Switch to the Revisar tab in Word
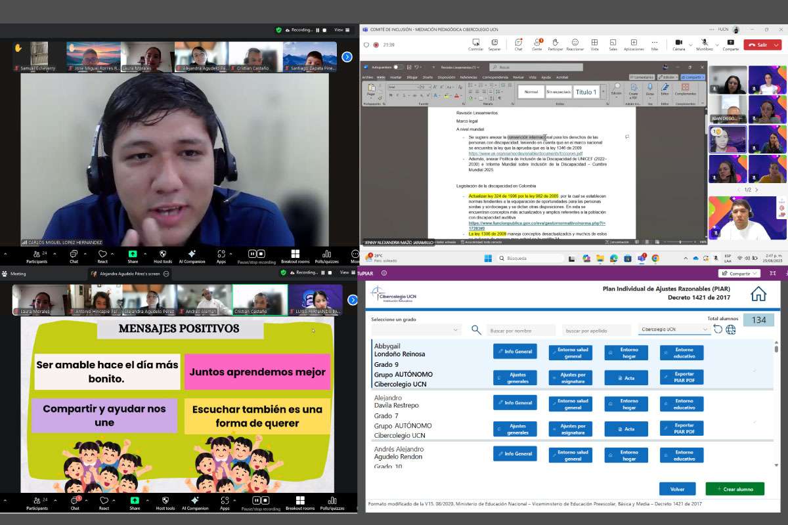Image resolution: width=788 pixels, height=525 pixels. click(x=518, y=77)
